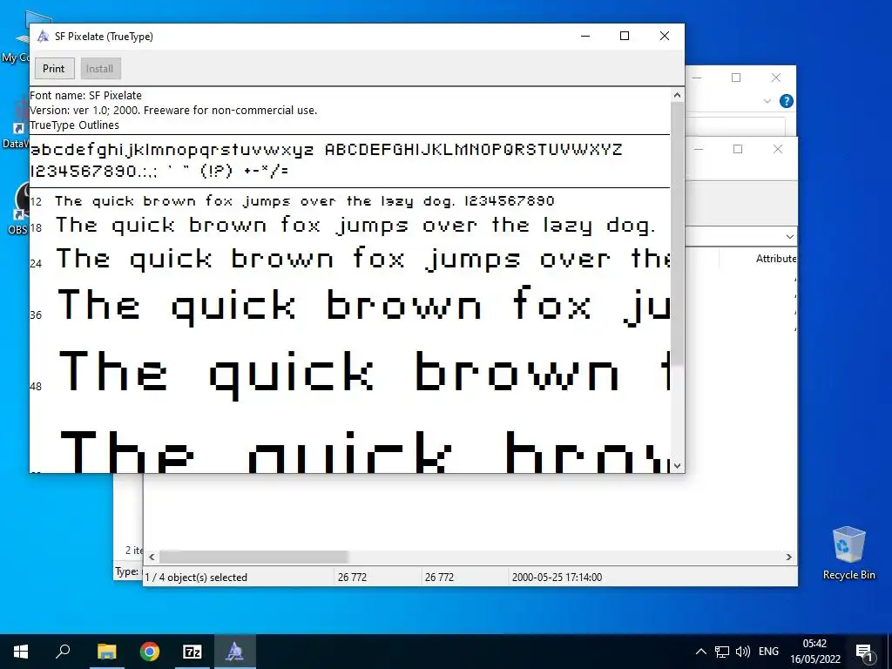Open taskbar search magnifier
Viewport: 892px width, 669px height.
[63, 652]
